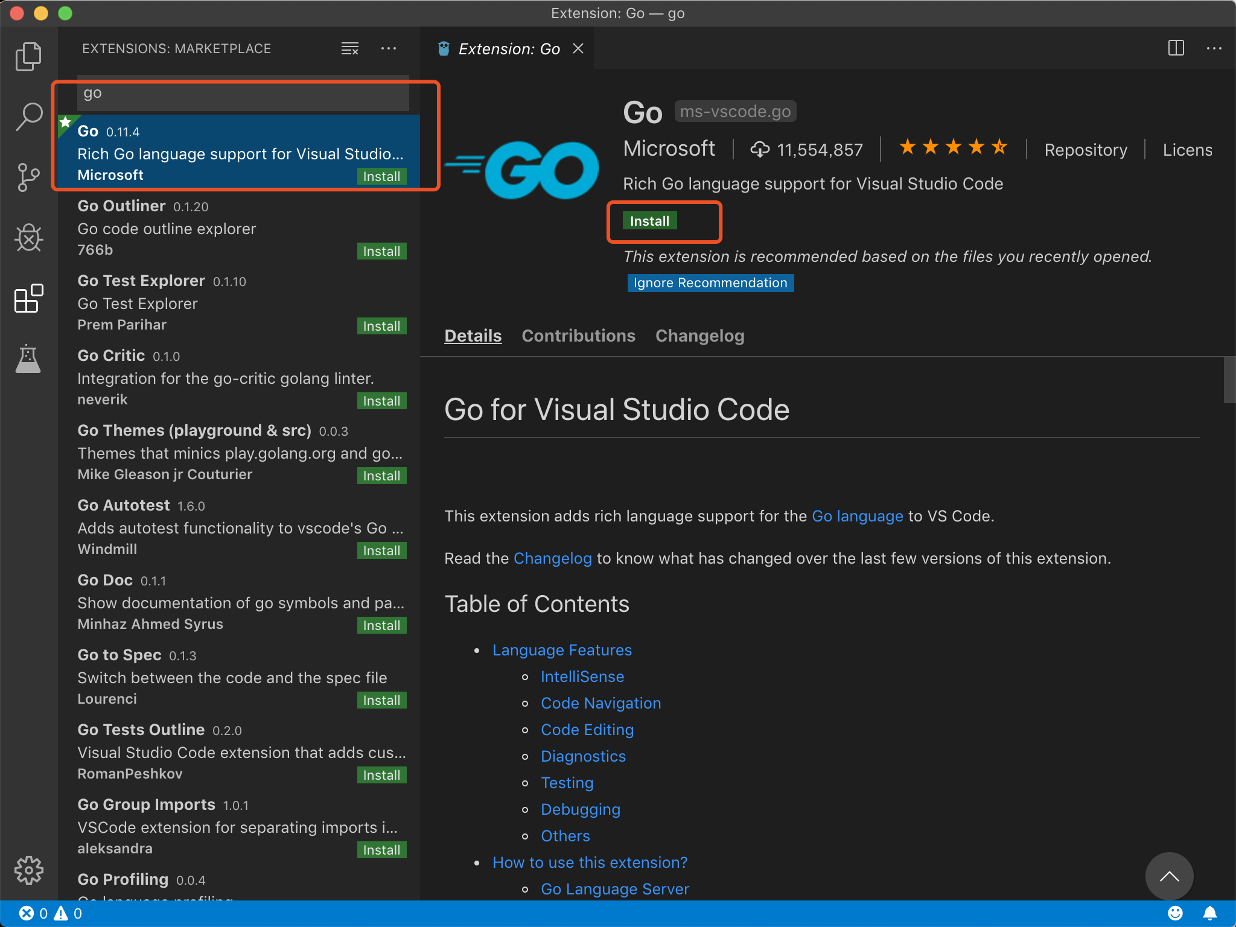The image size is (1236, 927).
Task: Install the Go to Spec extension
Action: tap(381, 700)
